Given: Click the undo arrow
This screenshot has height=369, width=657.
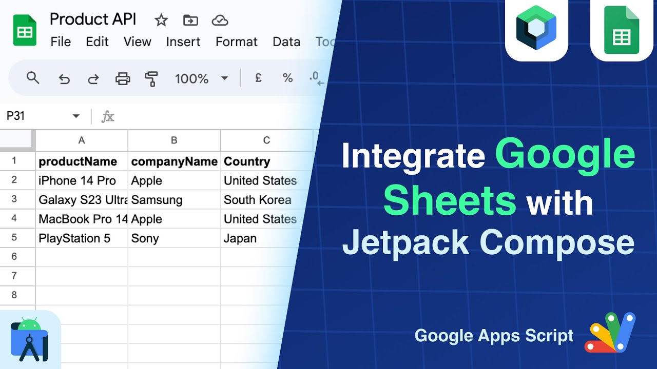Looking at the screenshot, I should pos(64,78).
